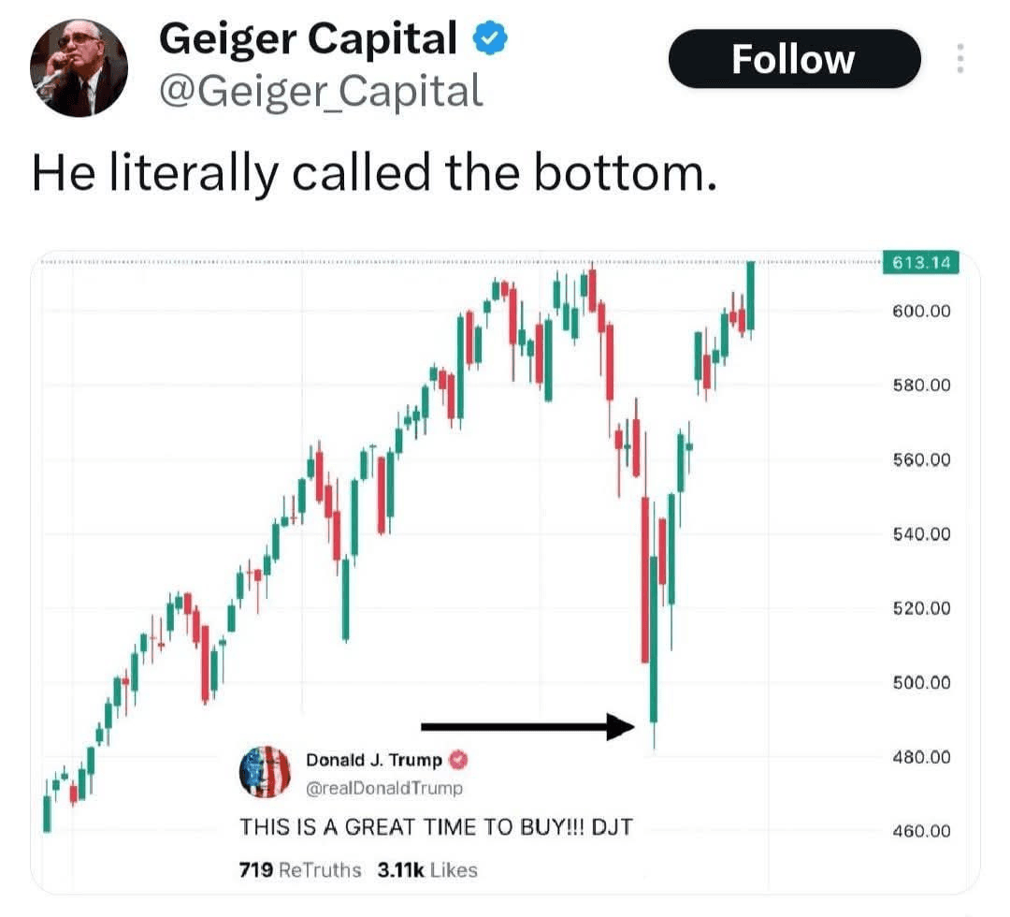The height and width of the screenshot is (917, 1010).
Task: Click the 600.00 price axis label
Action: click(x=921, y=311)
